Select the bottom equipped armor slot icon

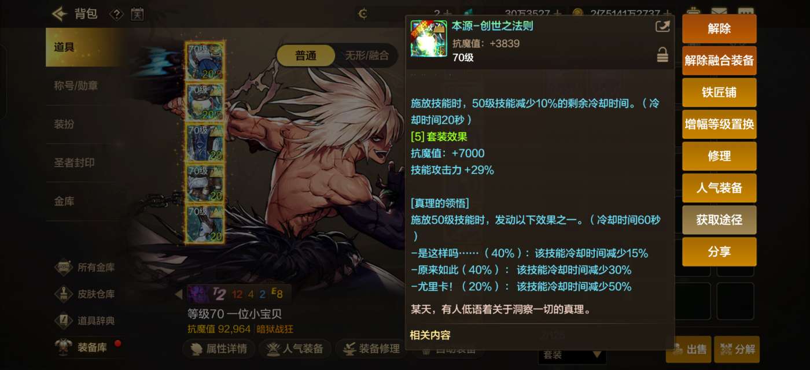point(205,224)
